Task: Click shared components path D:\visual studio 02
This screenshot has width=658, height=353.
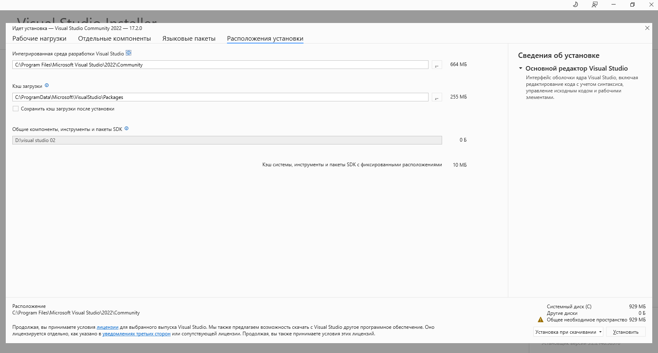Action: point(227,140)
